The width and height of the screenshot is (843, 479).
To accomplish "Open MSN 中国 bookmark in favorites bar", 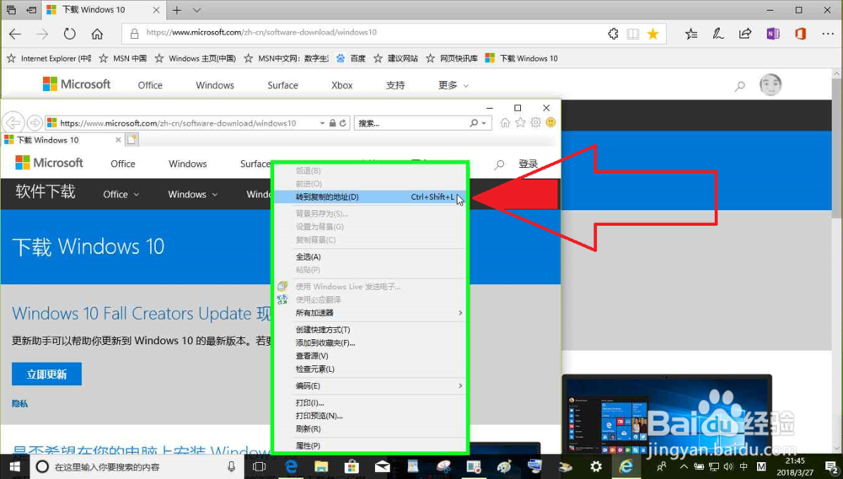I will click(122, 58).
